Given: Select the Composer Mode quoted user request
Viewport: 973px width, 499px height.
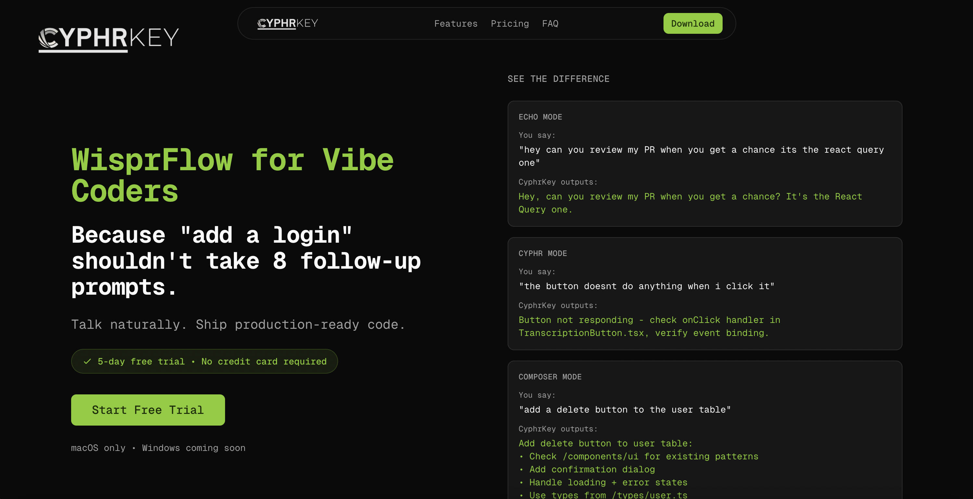Looking at the screenshot, I should coord(625,409).
